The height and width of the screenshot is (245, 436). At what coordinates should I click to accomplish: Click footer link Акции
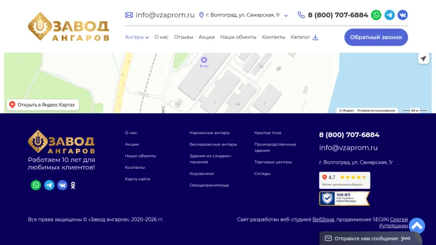click(132, 144)
